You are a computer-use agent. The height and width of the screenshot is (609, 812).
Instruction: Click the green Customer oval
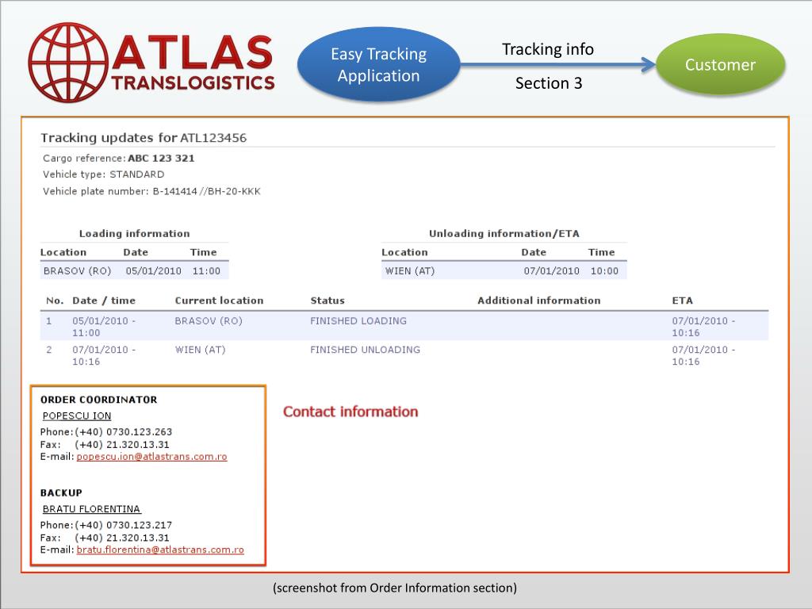pyautogui.click(x=720, y=65)
